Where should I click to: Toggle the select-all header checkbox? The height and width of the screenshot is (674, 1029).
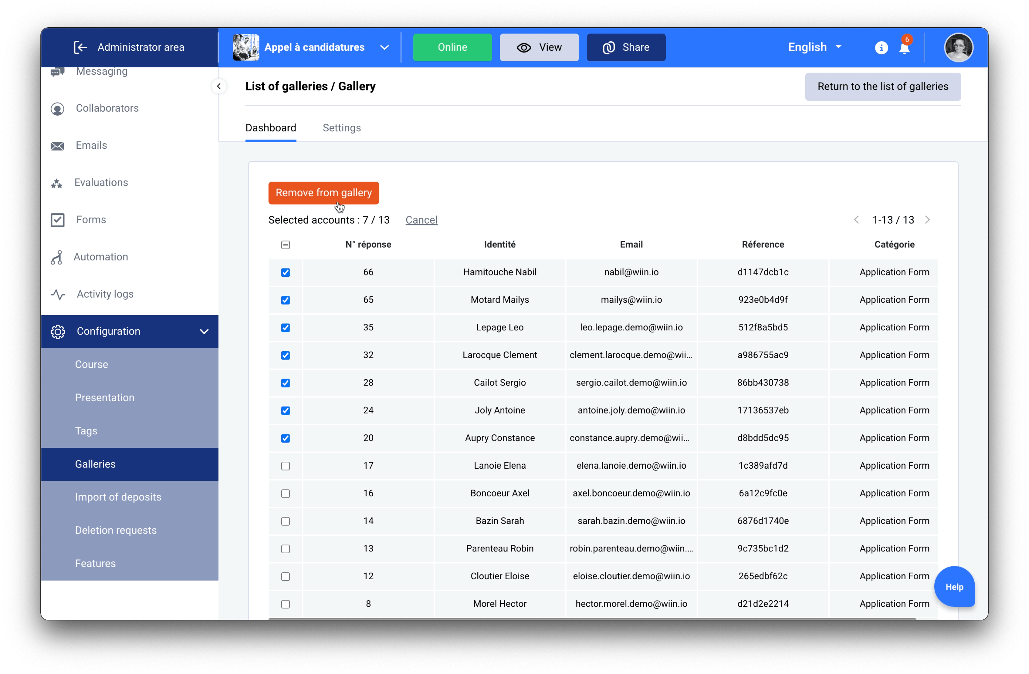point(285,245)
